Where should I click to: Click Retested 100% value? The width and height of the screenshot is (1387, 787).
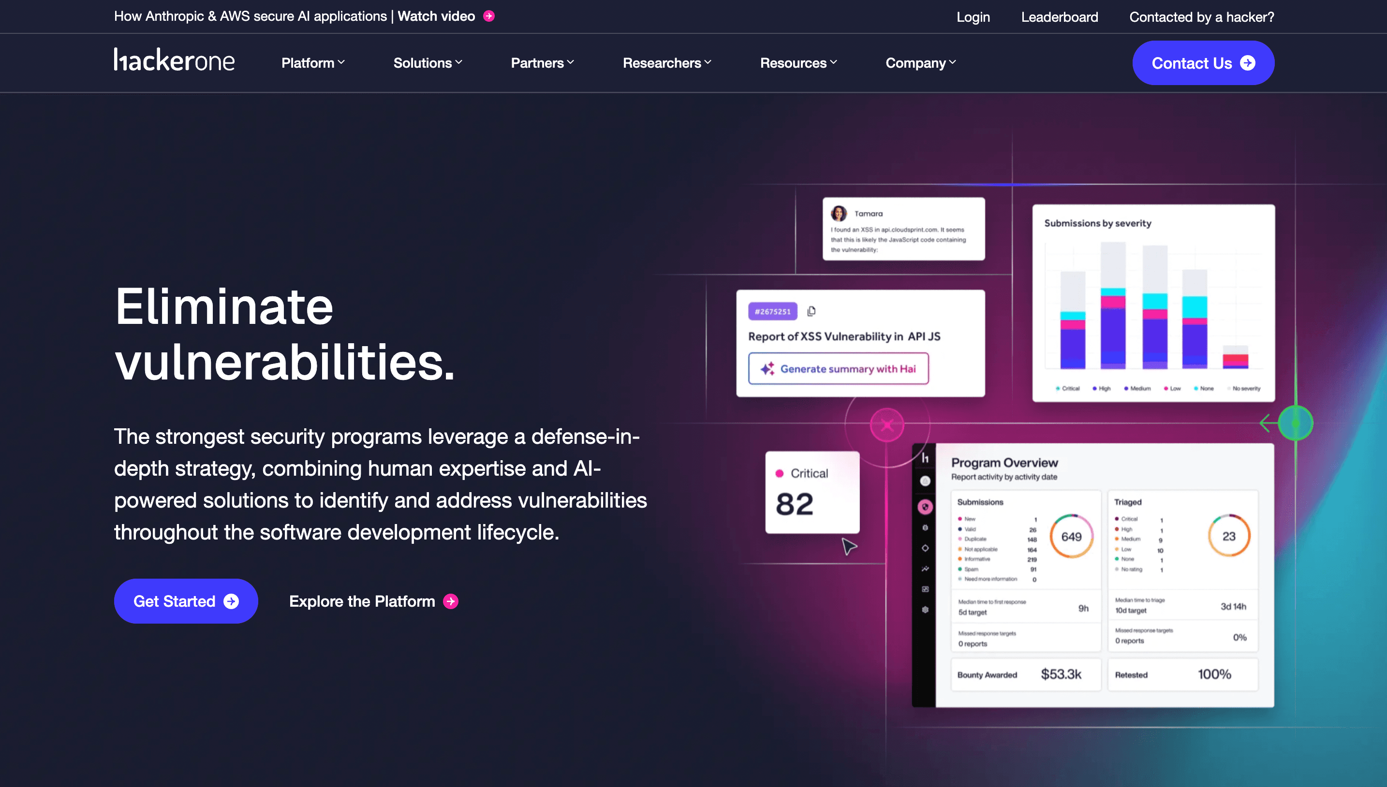(x=1214, y=674)
